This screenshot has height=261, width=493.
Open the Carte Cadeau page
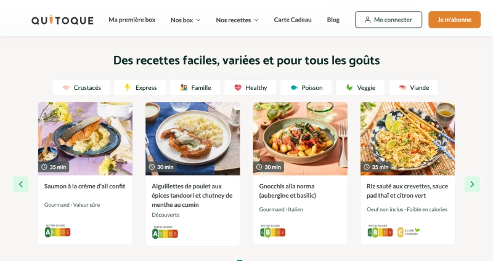293,20
